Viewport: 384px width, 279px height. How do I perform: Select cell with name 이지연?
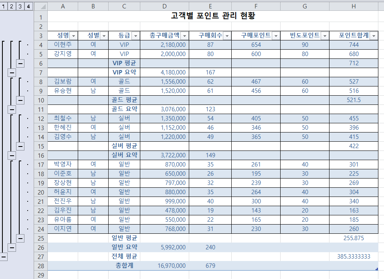pos(63,229)
